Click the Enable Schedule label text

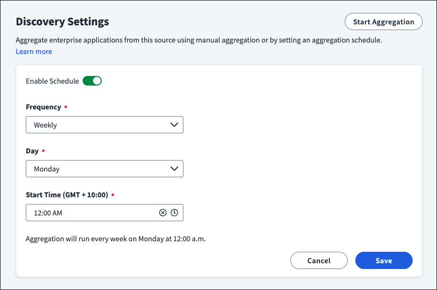click(53, 81)
